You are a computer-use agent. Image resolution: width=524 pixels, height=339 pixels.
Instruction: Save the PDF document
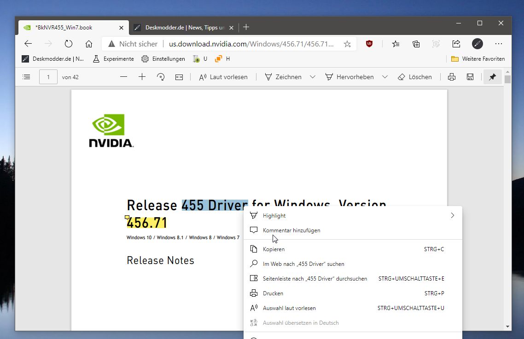[x=470, y=77]
